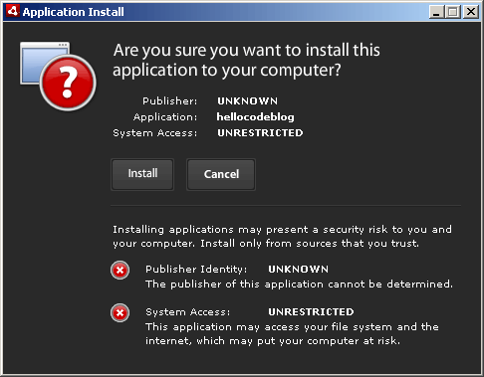484x377 pixels.
Task: Close the Application Install window
Action: click(x=471, y=12)
